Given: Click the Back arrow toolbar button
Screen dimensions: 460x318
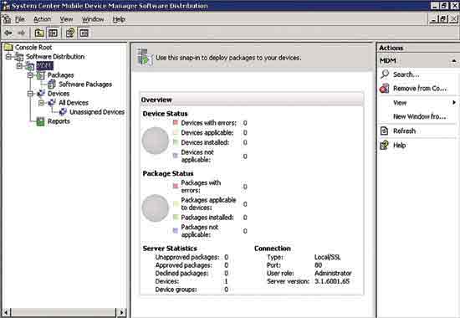Looking at the screenshot, I should coord(8,33).
